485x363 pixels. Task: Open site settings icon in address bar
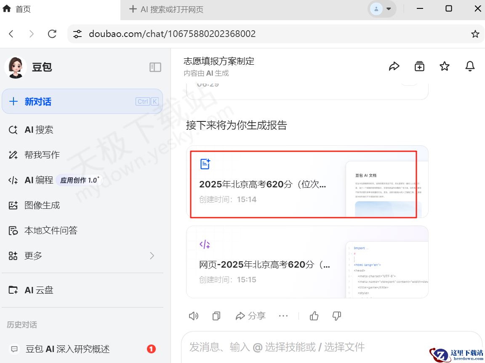[x=77, y=34]
